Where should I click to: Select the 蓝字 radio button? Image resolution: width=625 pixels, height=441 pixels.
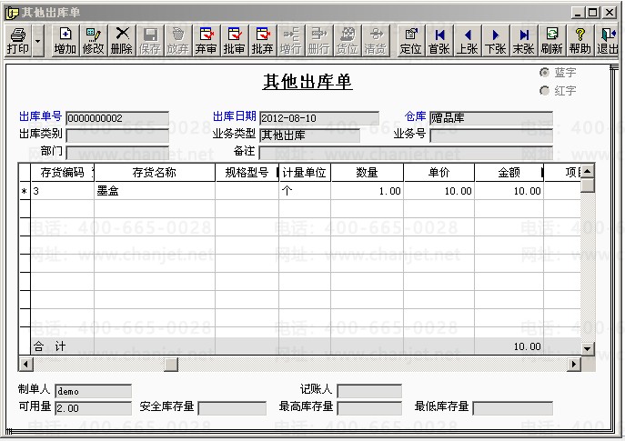(x=544, y=73)
